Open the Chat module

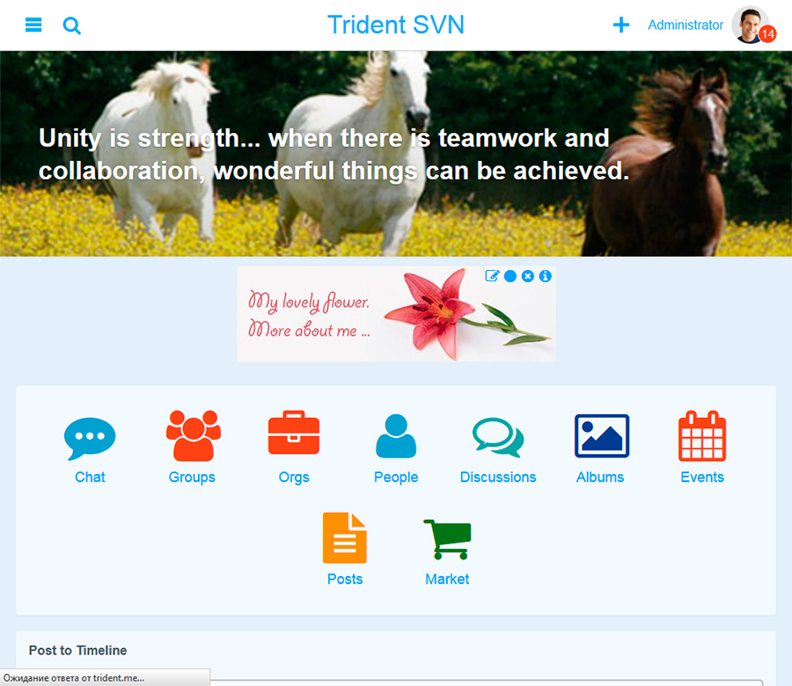coord(90,449)
